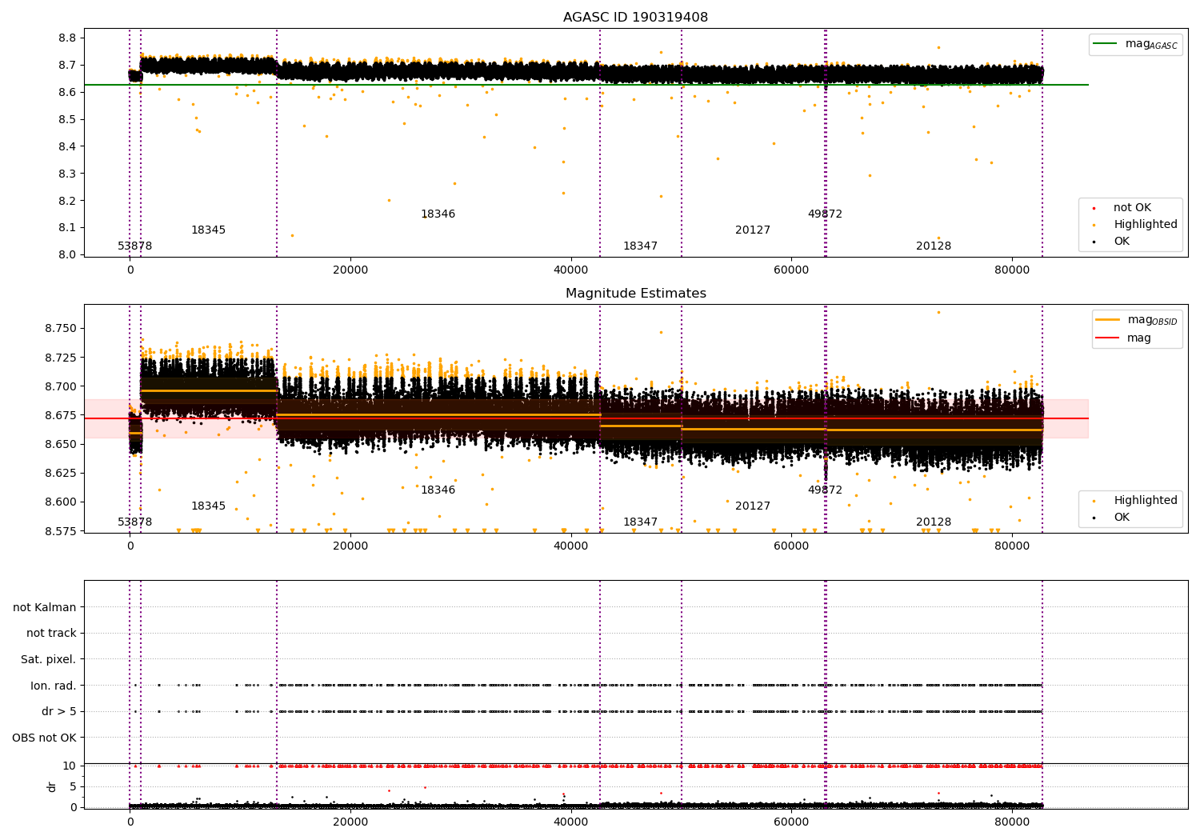Click obsid label 18347 in Magnitude Estimates plot
The height and width of the screenshot is (840, 1200).
tap(640, 522)
